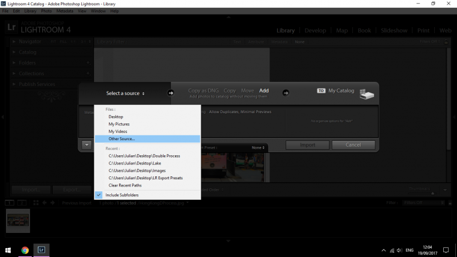The image size is (457, 257).
Task: Toggle the filmstrip filter switch
Action: (x=450, y=203)
